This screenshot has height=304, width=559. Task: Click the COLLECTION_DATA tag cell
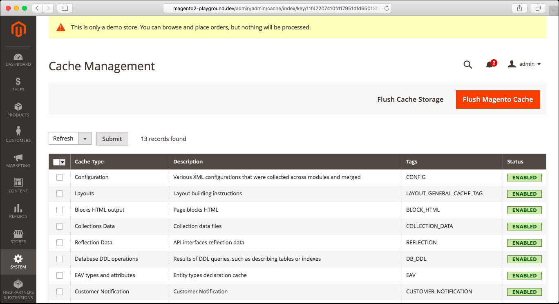coord(429,226)
